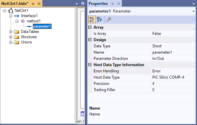The height and width of the screenshot is (125, 197).
Task: Expand the Structures folder node
Action: point(11,37)
